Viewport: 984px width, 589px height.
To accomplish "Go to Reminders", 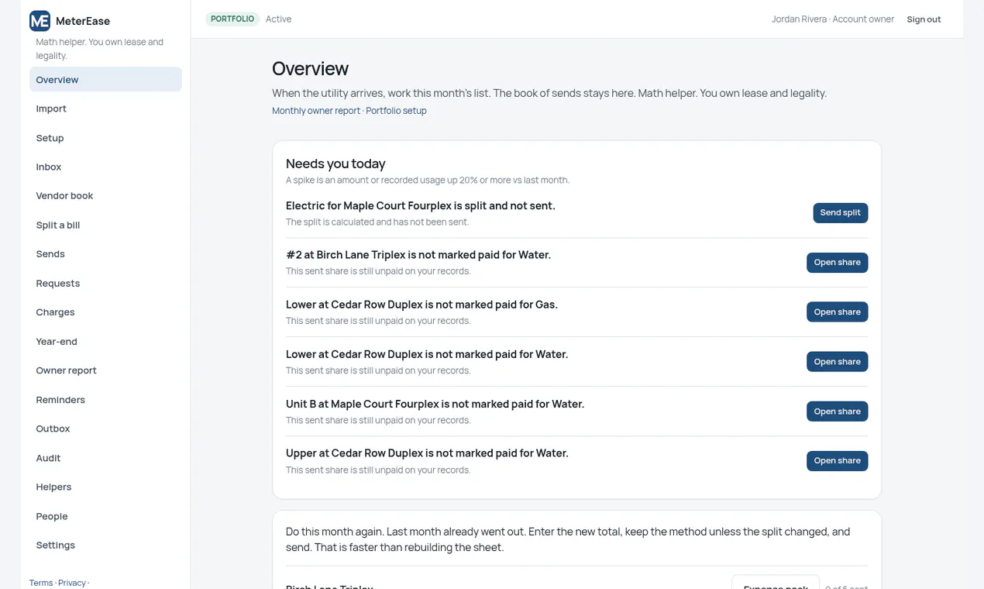I will click(105, 400).
